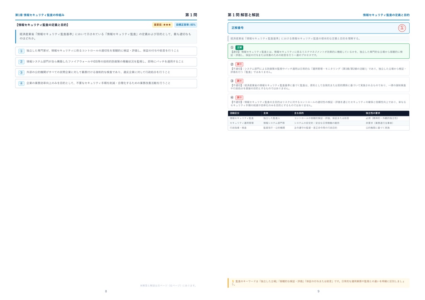Click the green 正解 badge in explanation ①
This screenshot has width=425, height=300.
[x=239, y=47]
